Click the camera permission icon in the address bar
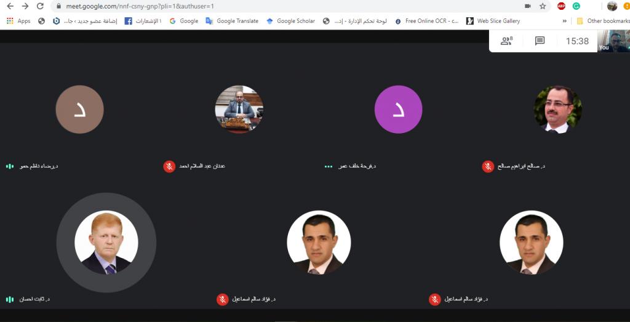 click(x=527, y=6)
